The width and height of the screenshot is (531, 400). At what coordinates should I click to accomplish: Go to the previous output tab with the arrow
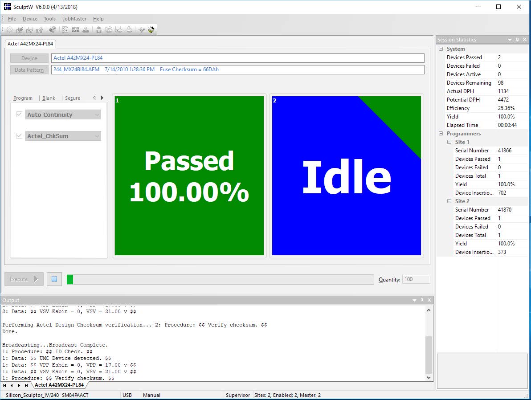click(x=12, y=385)
